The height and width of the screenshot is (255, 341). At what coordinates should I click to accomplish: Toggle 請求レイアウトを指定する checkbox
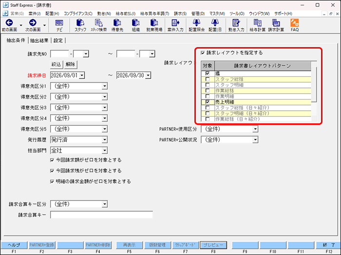click(x=203, y=52)
